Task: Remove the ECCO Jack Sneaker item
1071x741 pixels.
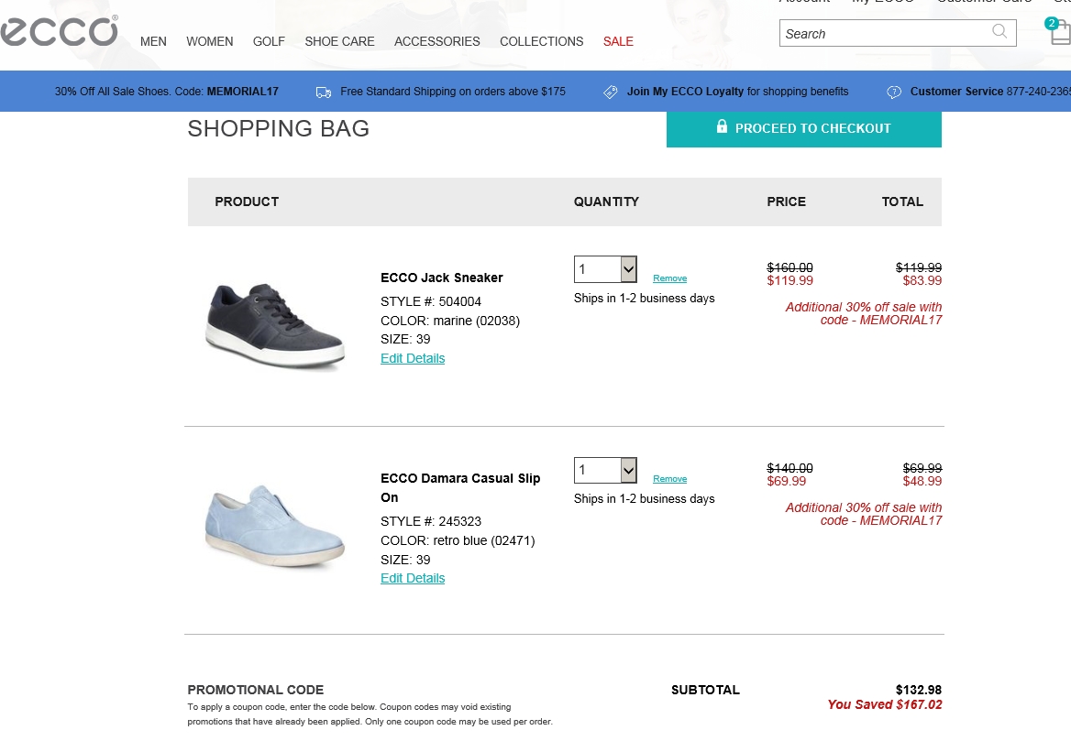Action: click(x=669, y=278)
